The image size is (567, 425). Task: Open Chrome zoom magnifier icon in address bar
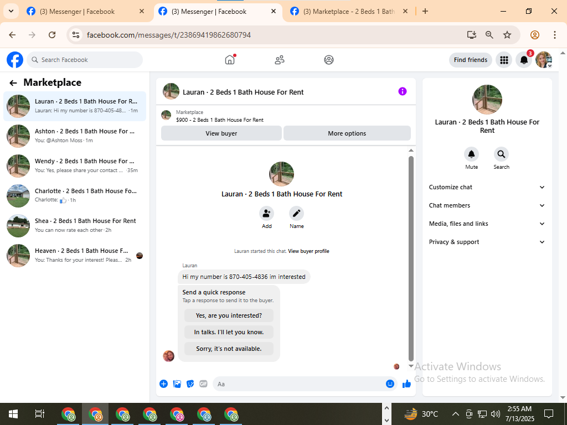point(489,35)
